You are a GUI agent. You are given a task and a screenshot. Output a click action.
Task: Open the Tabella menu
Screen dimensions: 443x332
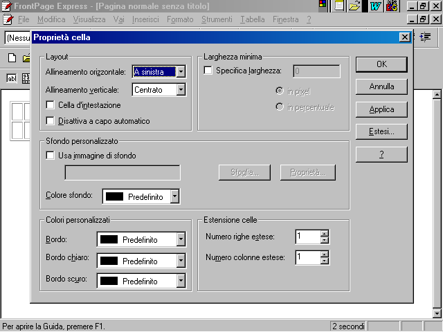(x=252, y=19)
